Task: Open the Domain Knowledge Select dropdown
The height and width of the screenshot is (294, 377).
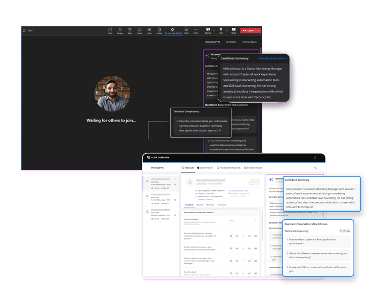Action: pyautogui.click(x=242, y=221)
